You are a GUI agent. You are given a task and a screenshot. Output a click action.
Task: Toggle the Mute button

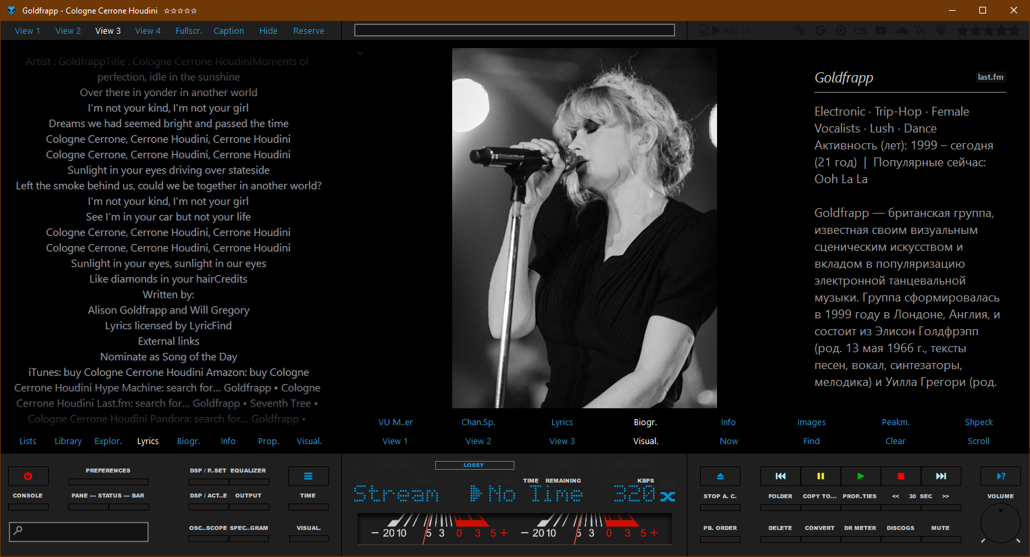click(x=940, y=528)
